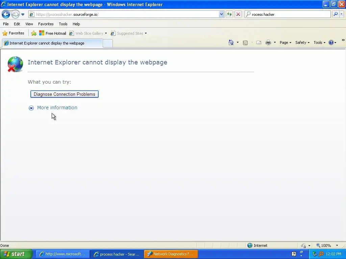346x259 pixels.
Task: Click the Print icon
Action: [268, 42]
